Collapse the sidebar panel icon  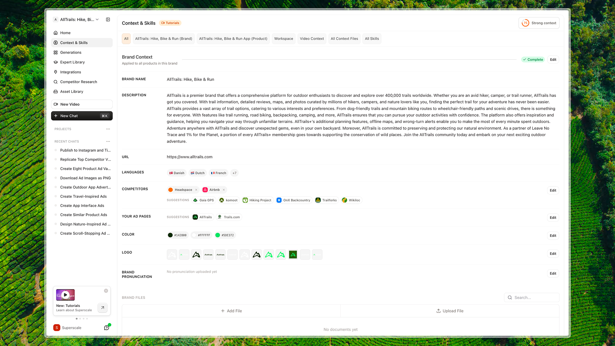pyautogui.click(x=108, y=20)
